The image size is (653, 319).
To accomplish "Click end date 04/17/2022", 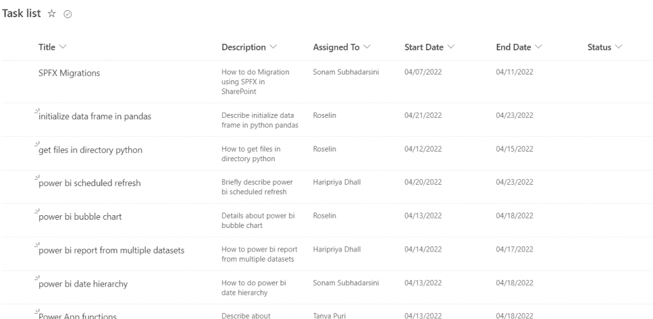I will tap(515, 249).
